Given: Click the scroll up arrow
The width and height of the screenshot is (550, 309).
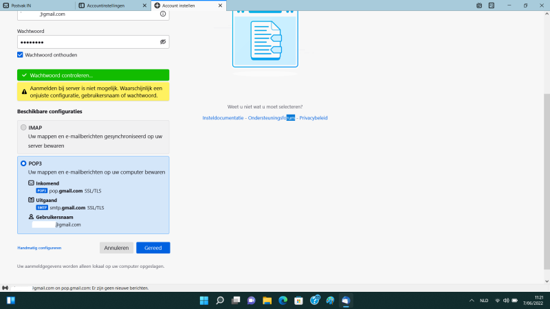Looking at the screenshot, I should coord(547,14).
